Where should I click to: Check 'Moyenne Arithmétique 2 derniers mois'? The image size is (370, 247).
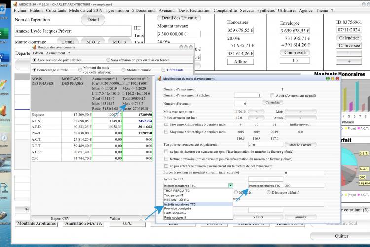pos(166,132)
